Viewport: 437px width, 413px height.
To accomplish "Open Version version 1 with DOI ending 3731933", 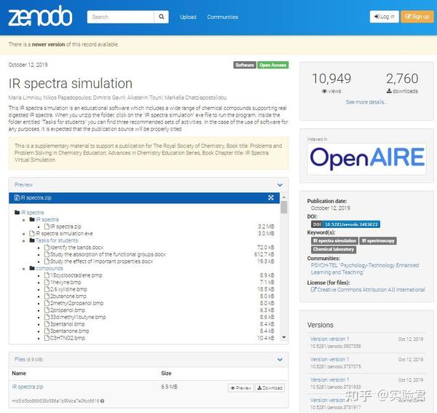I will tap(329, 379).
